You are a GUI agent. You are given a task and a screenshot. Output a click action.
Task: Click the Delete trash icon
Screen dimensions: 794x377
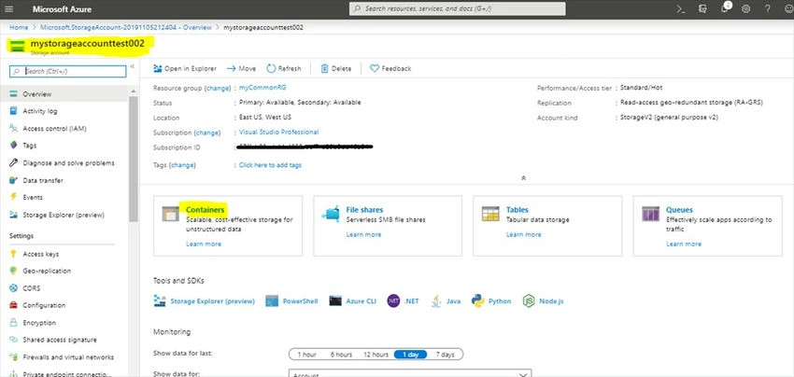pyautogui.click(x=324, y=68)
